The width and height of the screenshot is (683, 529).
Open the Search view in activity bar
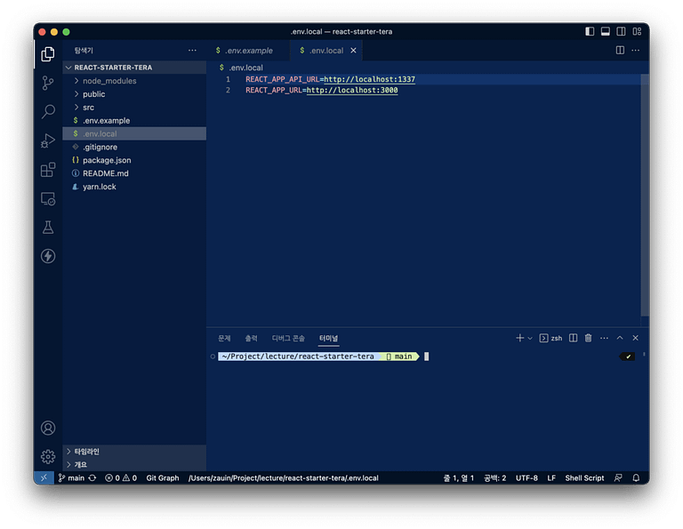[48, 112]
